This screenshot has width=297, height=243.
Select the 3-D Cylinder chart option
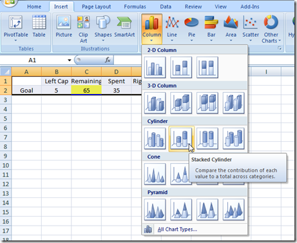coord(233,139)
